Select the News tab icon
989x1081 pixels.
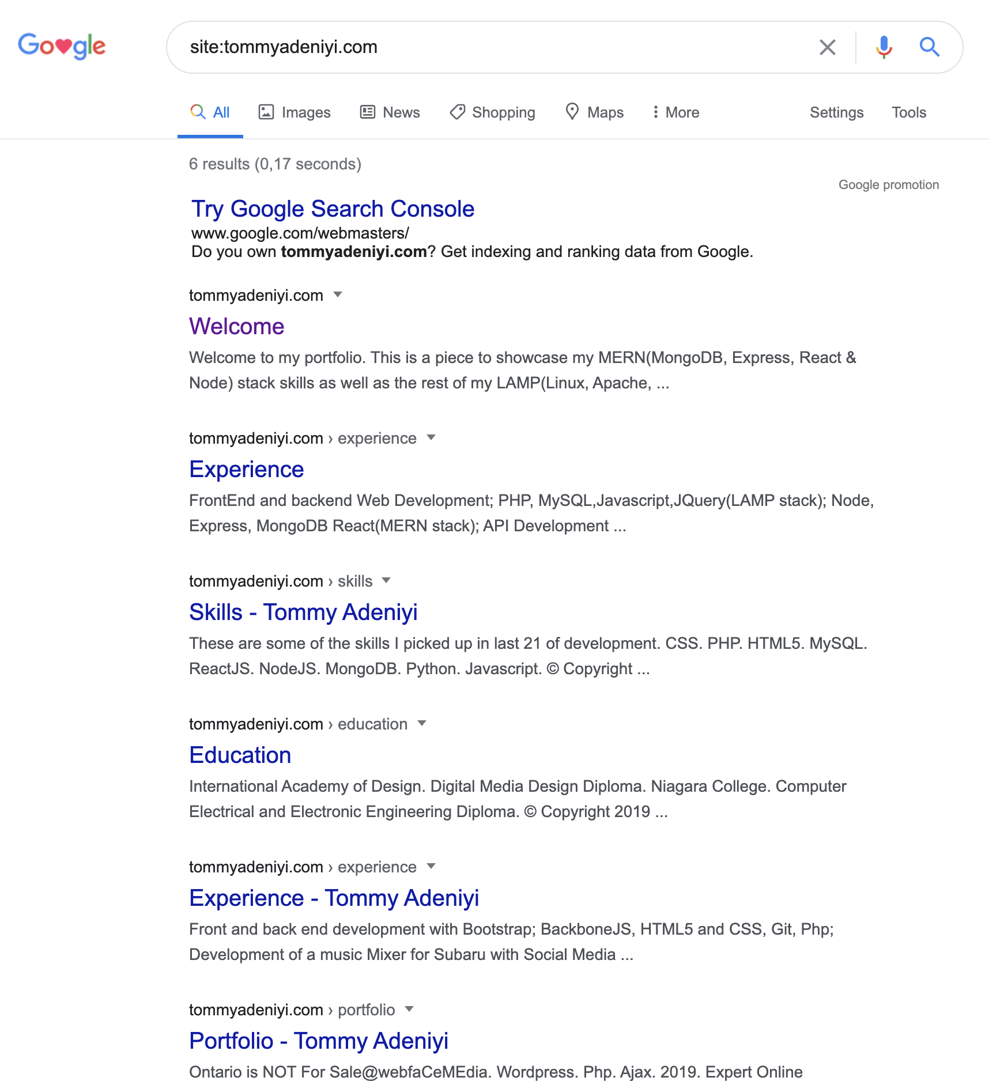(x=368, y=112)
